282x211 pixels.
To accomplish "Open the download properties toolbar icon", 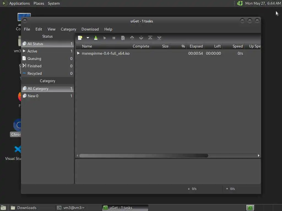I will [x=123, y=38].
